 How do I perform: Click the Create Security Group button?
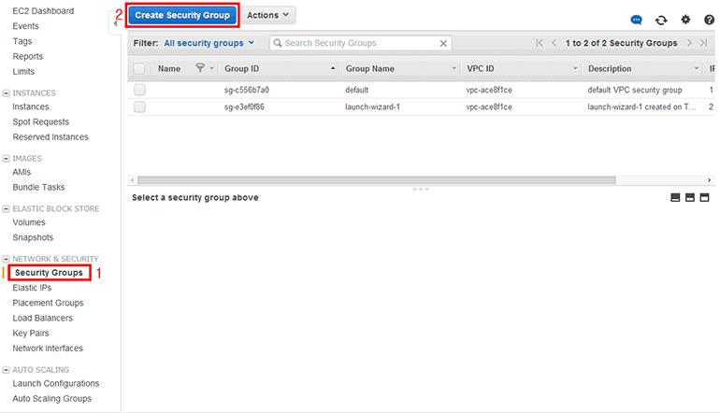pos(182,15)
